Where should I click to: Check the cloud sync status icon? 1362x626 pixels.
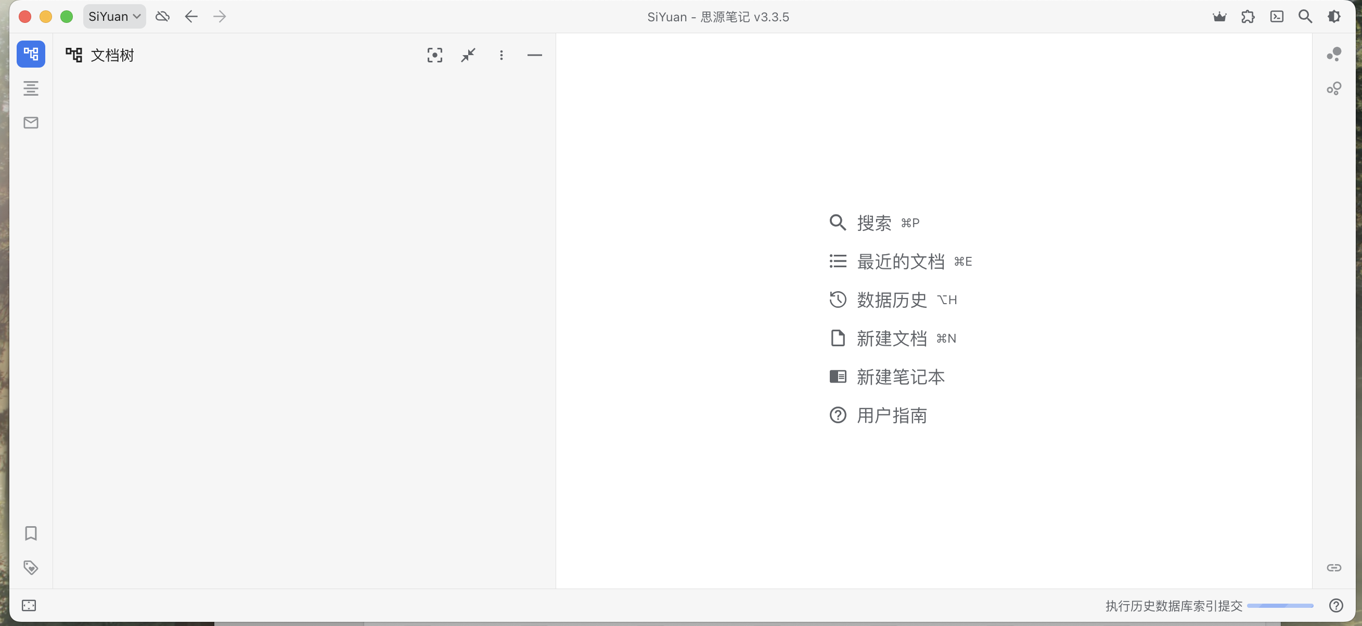(x=162, y=16)
